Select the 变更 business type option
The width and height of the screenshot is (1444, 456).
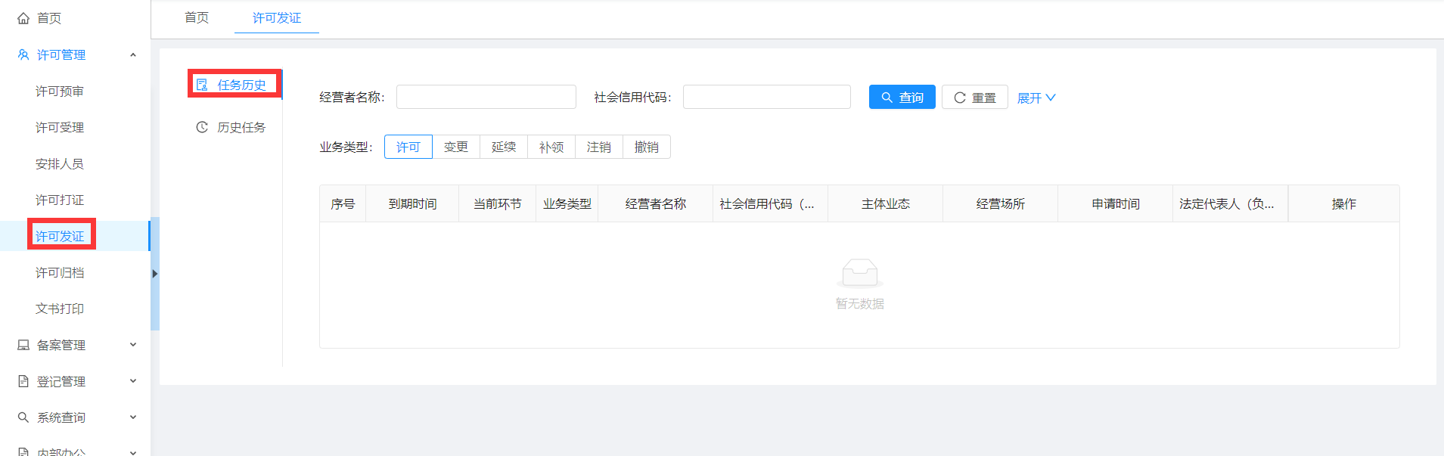[x=455, y=147]
